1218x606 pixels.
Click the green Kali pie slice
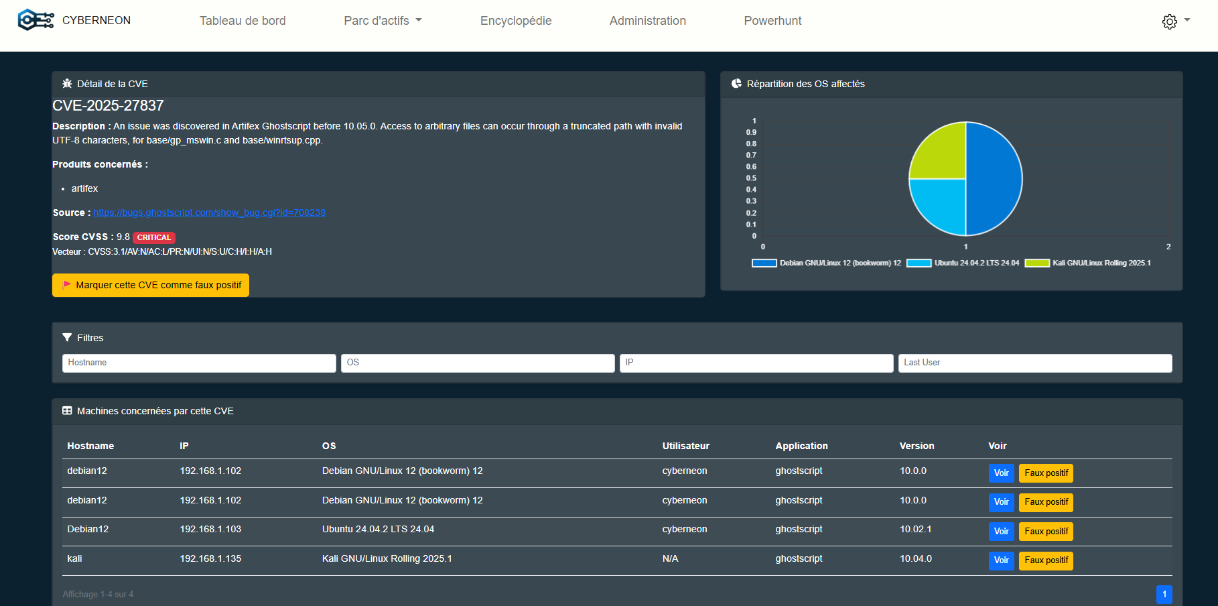(943, 156)
